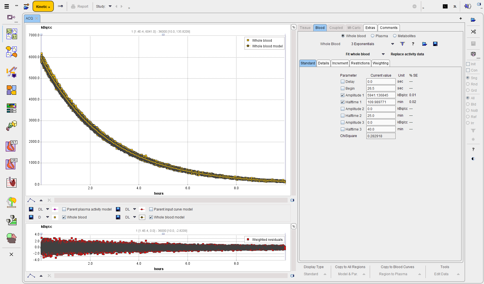
Task: Click the Begin value field
Action: pyautogui.click(x=381, y=89)
